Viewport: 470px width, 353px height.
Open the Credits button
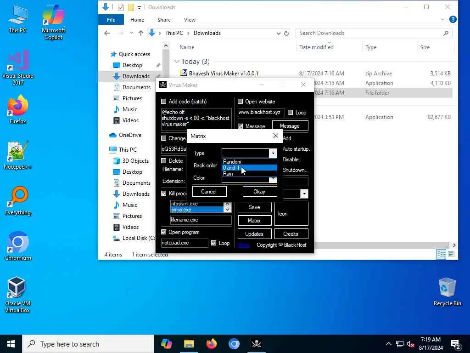(291, 234)
